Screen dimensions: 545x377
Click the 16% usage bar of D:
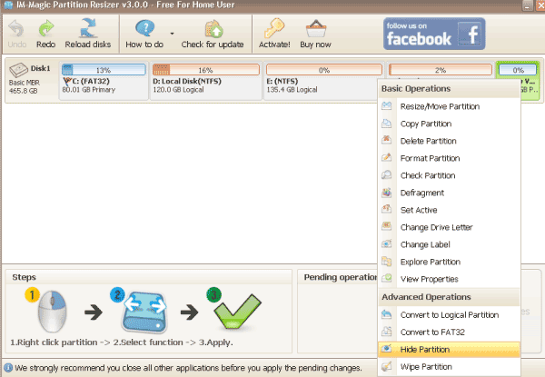206,70
